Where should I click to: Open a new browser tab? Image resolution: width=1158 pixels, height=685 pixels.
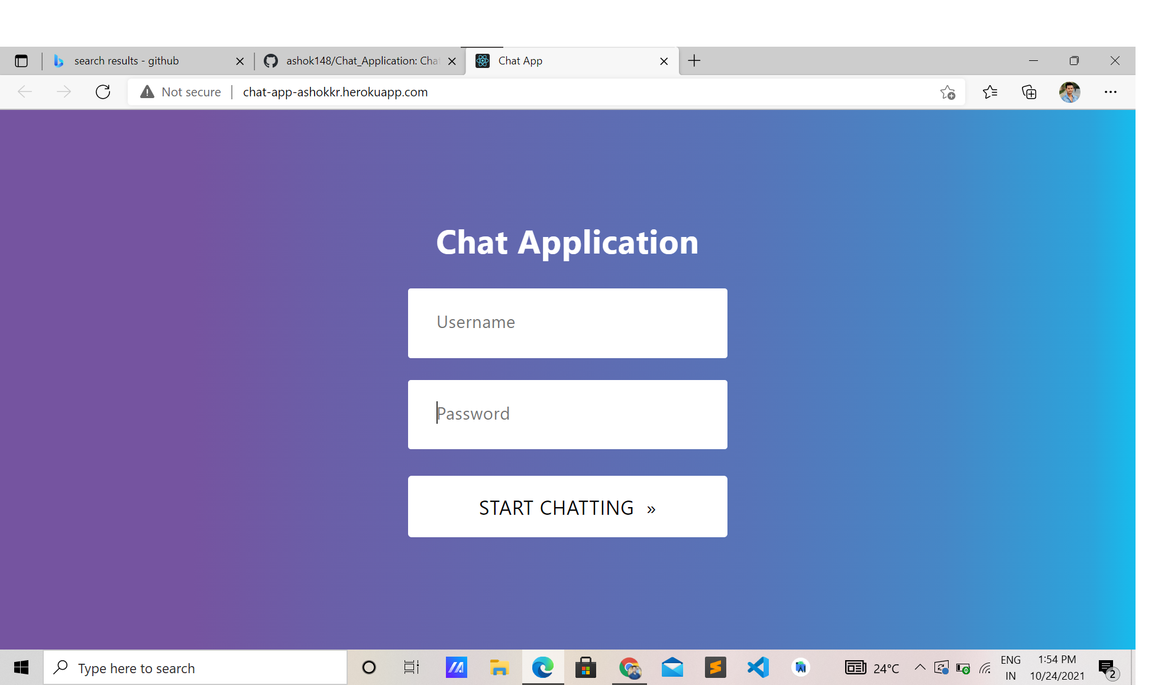[694, 60]
